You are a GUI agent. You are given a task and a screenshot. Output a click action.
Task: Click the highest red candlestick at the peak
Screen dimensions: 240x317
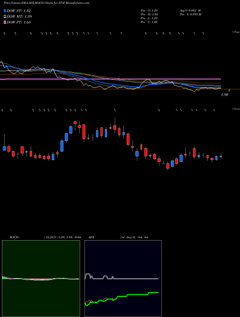75,122
